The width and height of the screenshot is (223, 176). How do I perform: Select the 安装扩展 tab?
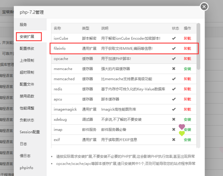(x=29, y=36)
